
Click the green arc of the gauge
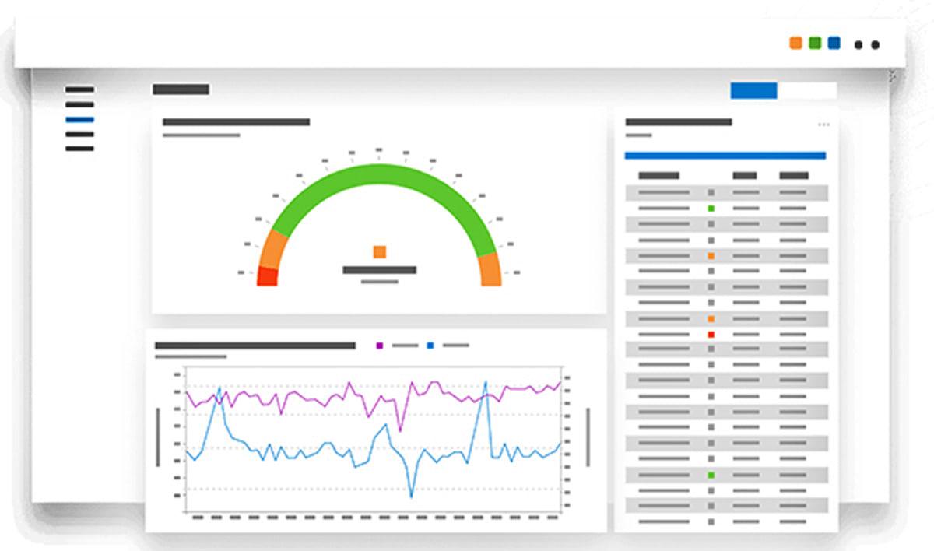point(379,174)
